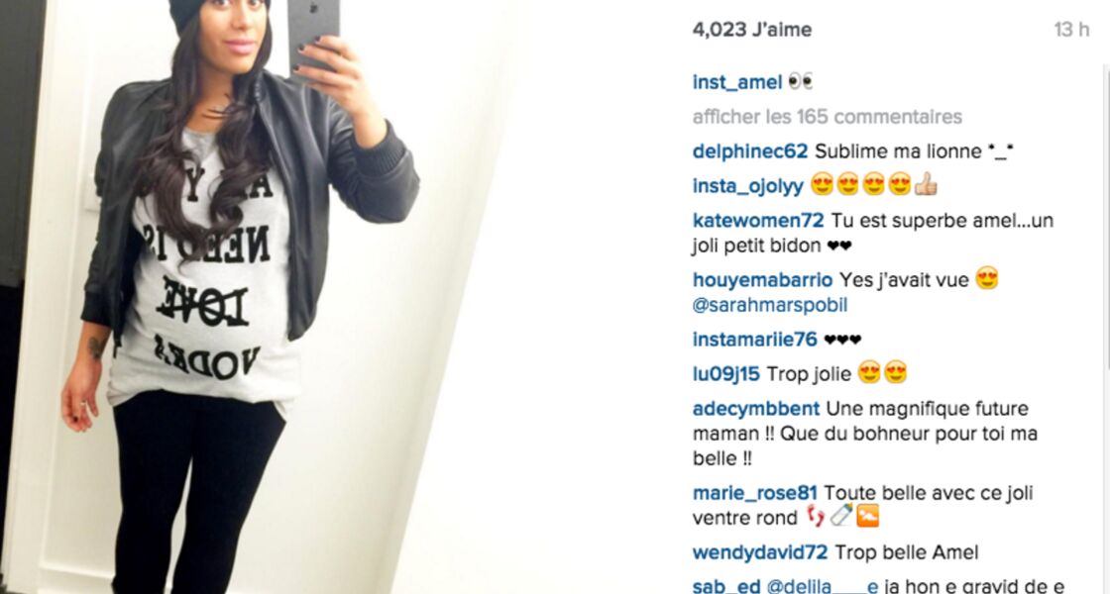Visit the katewomen72 profile
The height and width of the screenshot is (594, 1110).
[x=758, y=221]
